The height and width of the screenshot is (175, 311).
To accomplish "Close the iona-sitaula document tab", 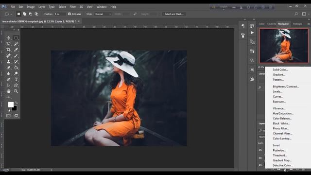I will coord(79,21).
